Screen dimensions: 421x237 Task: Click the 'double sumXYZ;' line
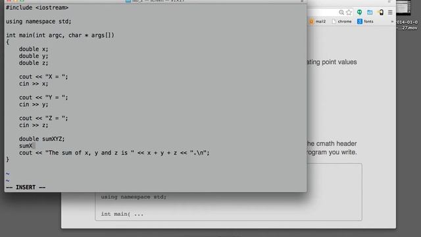(42, 139)
